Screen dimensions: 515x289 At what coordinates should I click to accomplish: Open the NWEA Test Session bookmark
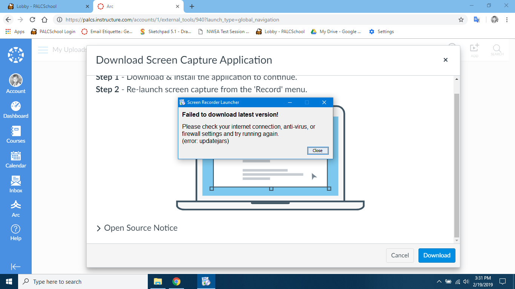(224, 32)
